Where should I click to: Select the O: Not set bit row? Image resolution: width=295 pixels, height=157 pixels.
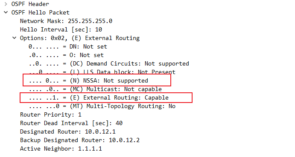(x=66, y=55)
